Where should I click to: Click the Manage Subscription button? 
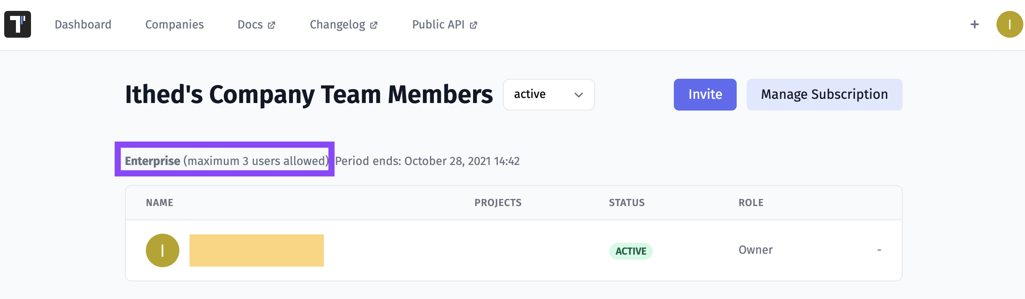click(x=824, y=95)
